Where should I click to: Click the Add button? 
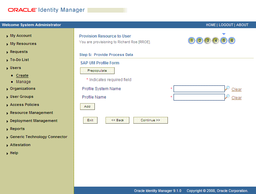click(87, 107)
